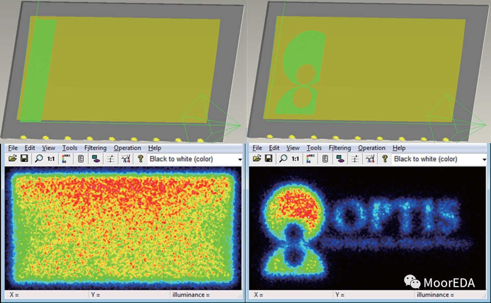Magnifier zoom icon in right window
The width and height of the screenshot is (491, 303).
[x=283, y=159]
